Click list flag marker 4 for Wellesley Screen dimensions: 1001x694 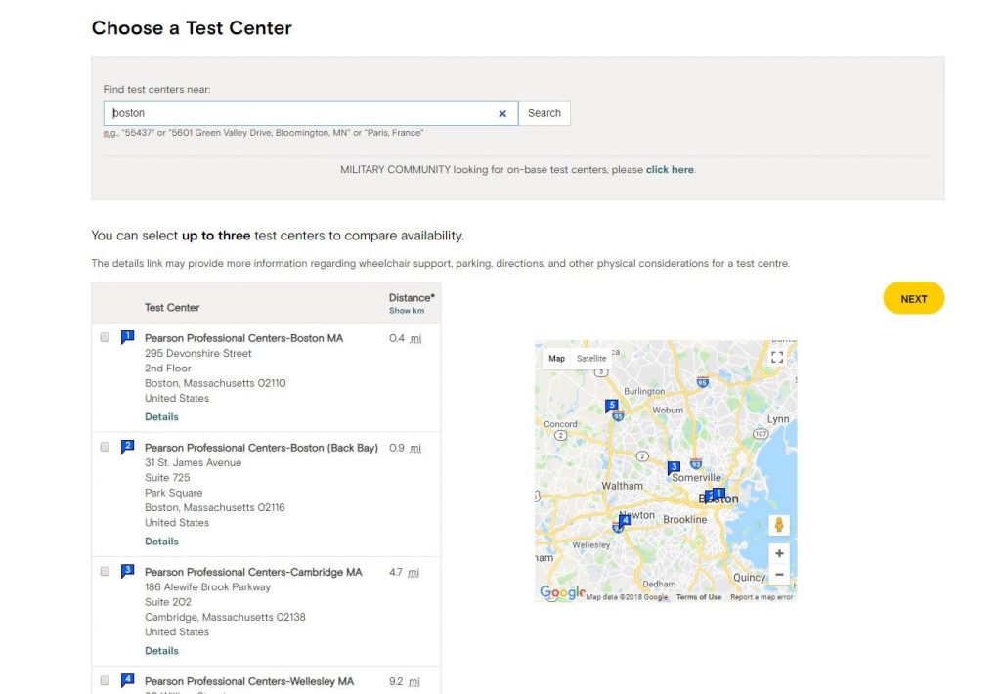coord(128,680)
